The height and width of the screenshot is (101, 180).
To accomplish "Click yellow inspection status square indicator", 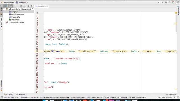I will [x=176, y=13].
